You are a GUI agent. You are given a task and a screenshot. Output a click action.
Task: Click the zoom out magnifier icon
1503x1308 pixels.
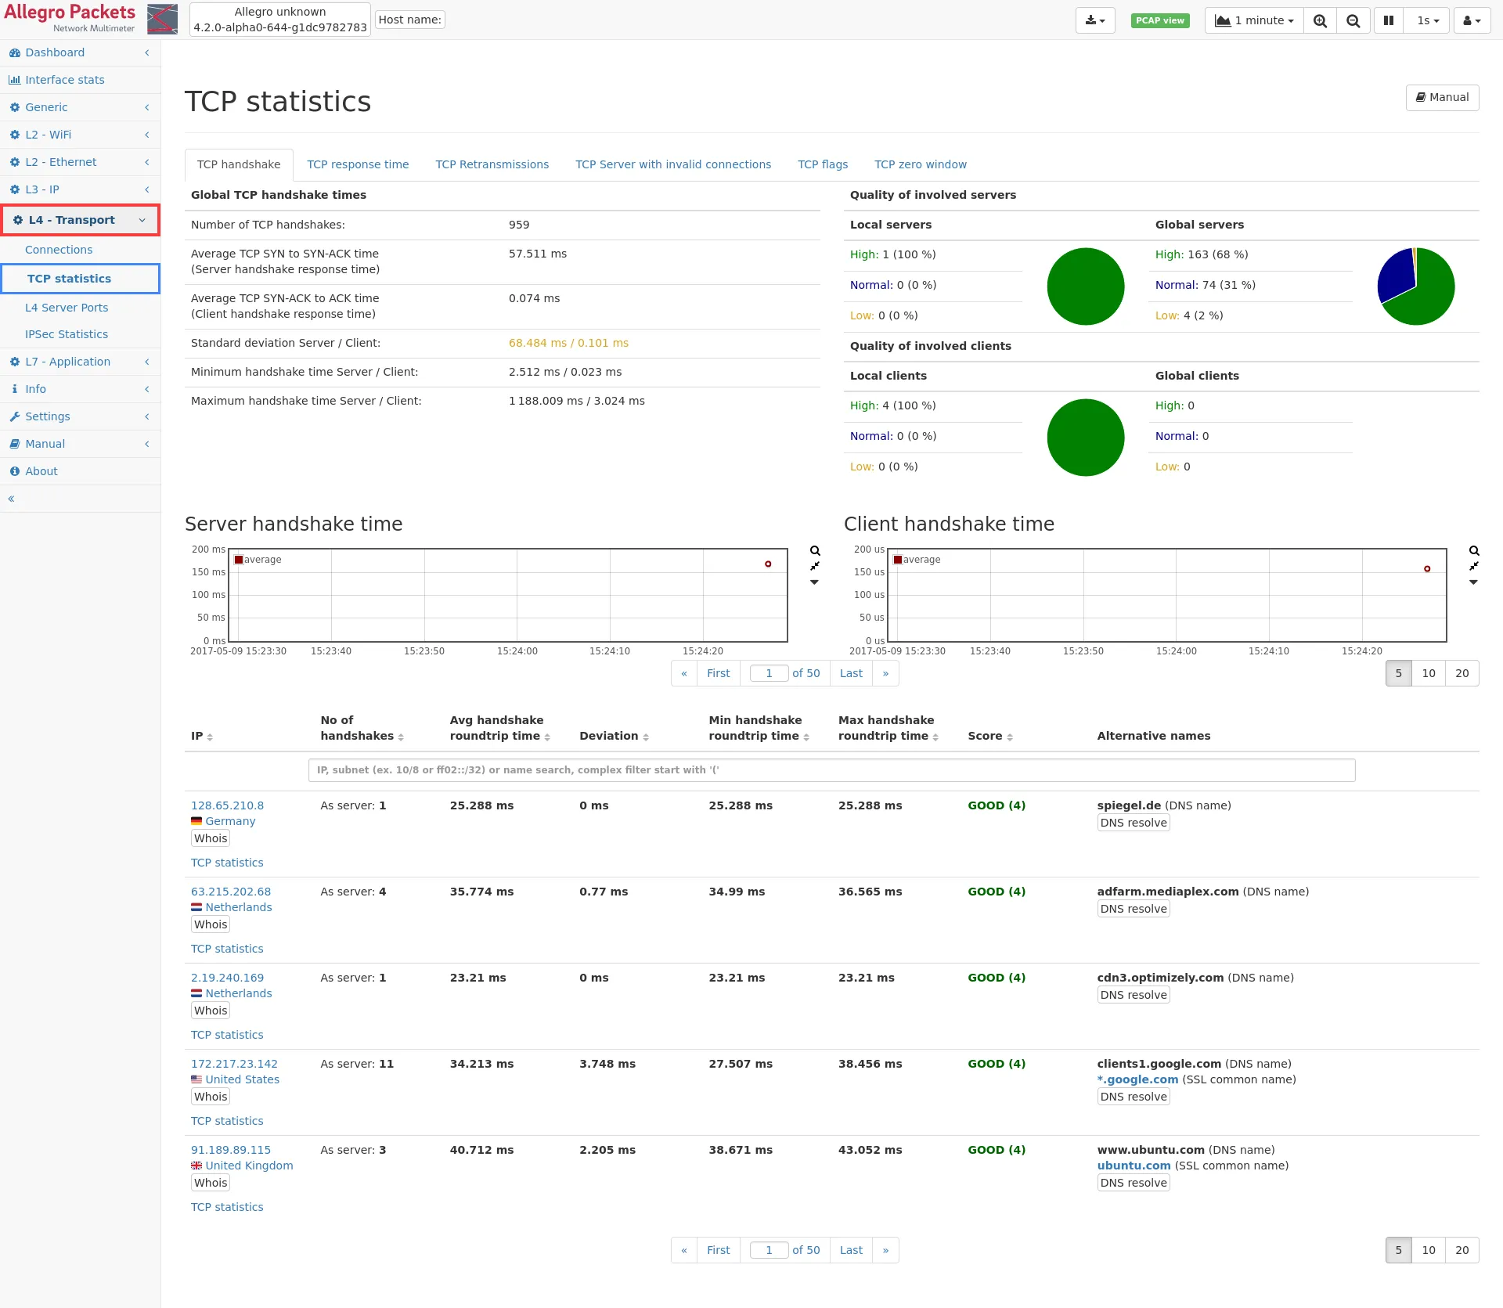(x=1353, y=20)
